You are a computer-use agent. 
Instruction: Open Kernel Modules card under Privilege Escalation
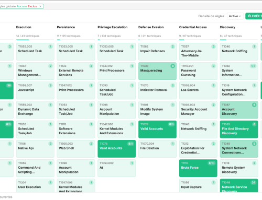pos(116,130)
